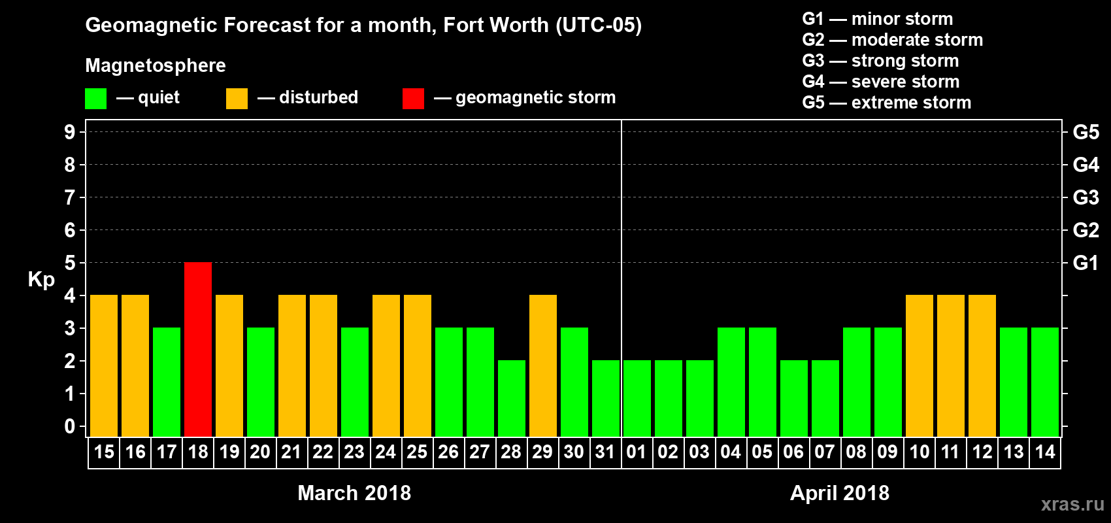1111x523 pixels.
Task: Click the orange bar for March 19
Action: point(229,366)
